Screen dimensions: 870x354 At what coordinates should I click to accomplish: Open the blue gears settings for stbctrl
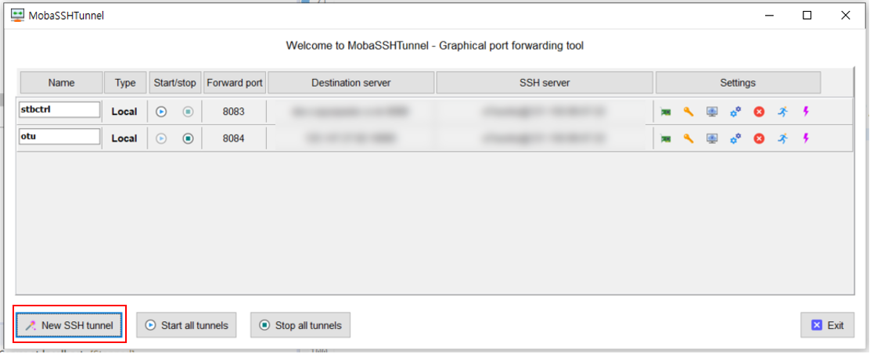735,112
